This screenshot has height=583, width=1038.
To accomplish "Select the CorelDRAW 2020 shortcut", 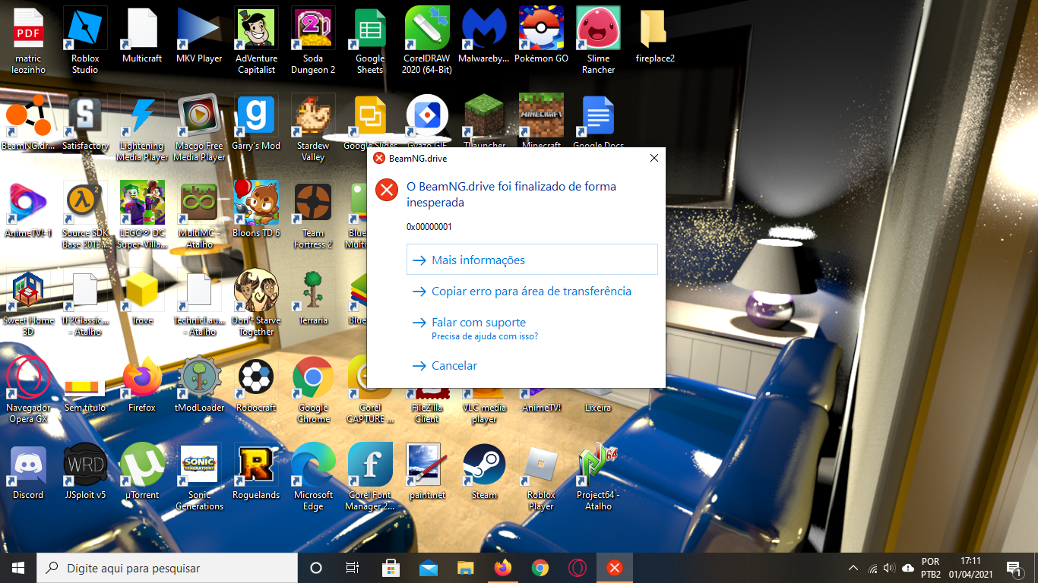I will click(427, 41).
